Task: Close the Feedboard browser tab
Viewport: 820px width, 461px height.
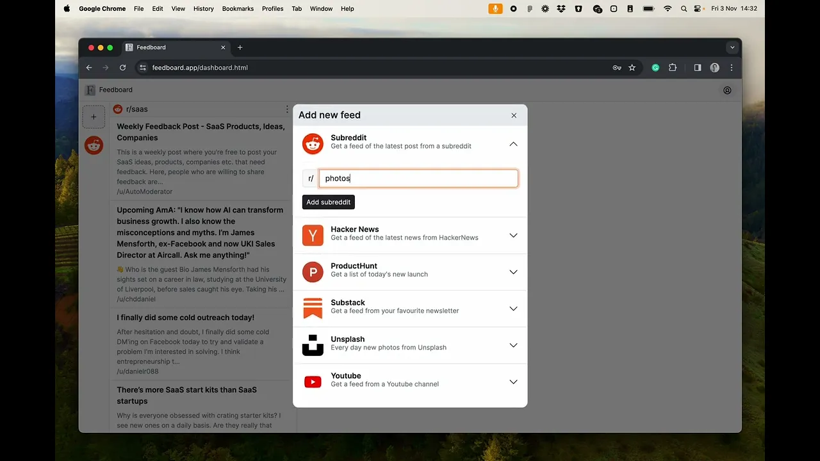Action: [224, 47]
